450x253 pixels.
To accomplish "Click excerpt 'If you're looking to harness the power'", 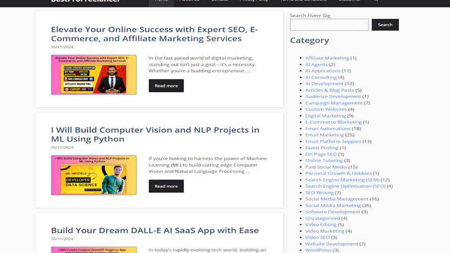I will tap(208, 165).
